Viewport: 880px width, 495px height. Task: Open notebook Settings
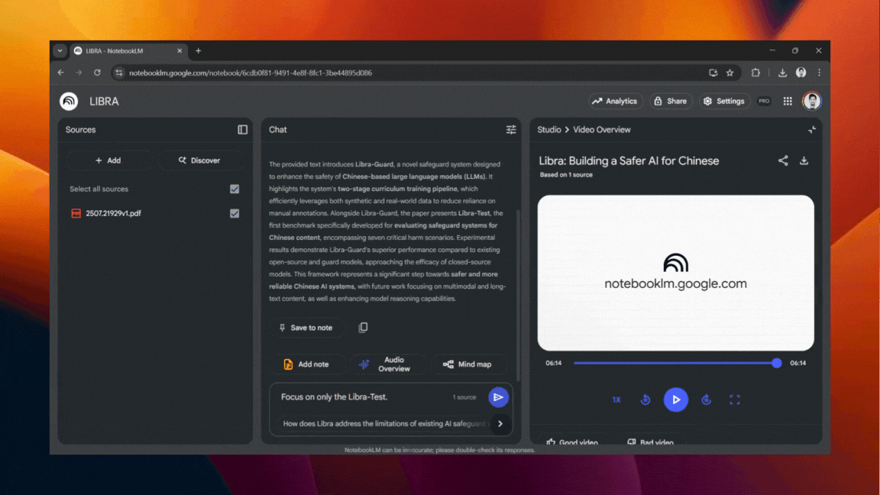tap(724, 101)
